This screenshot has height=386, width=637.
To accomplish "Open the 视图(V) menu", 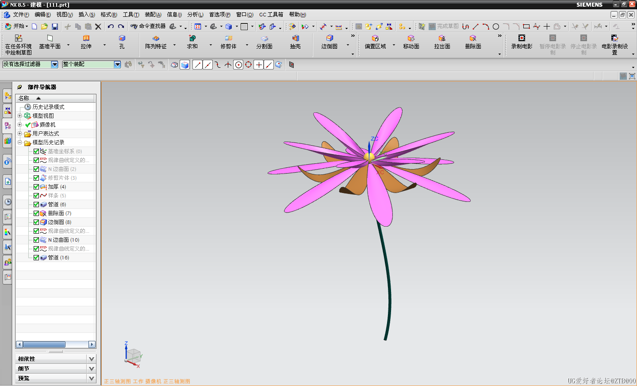I will [x=65, y=15].
